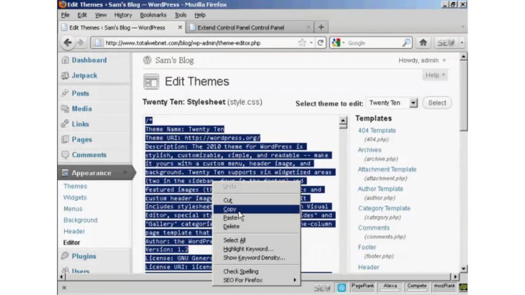This screenshot has height=295, width=525.
Task: Open the File menu
Action: click(x=65, y=15)
